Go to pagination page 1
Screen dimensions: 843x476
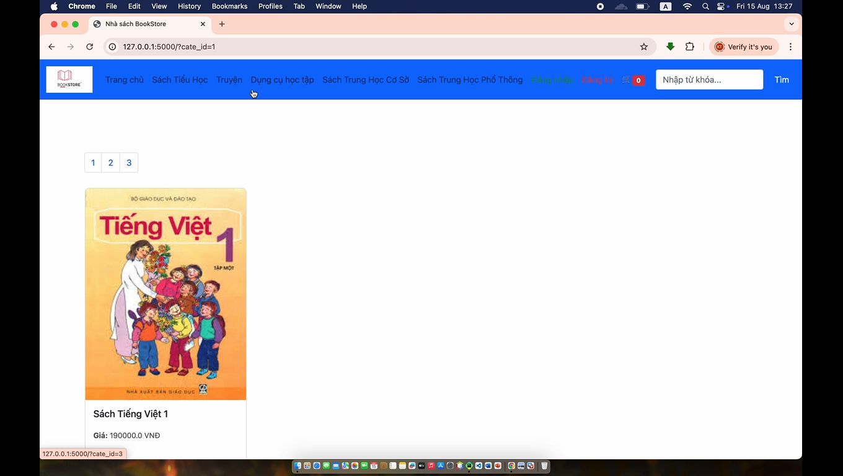click(93, 162)
